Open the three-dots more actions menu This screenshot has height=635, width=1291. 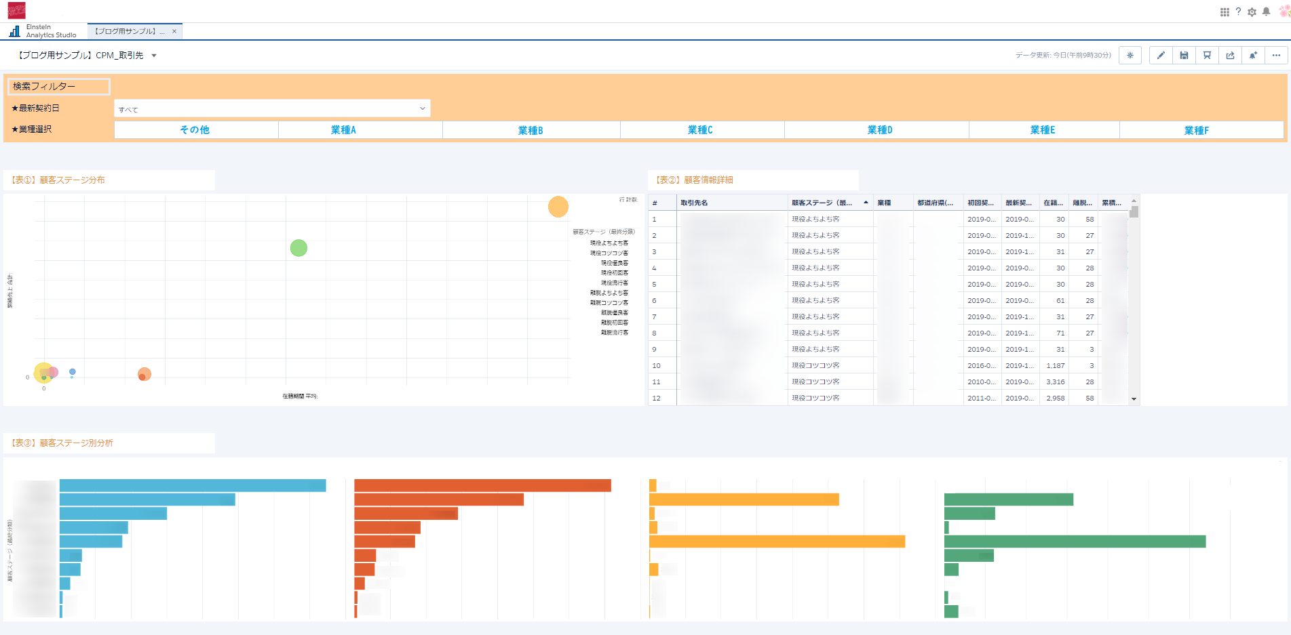(x=1276, y=56)
